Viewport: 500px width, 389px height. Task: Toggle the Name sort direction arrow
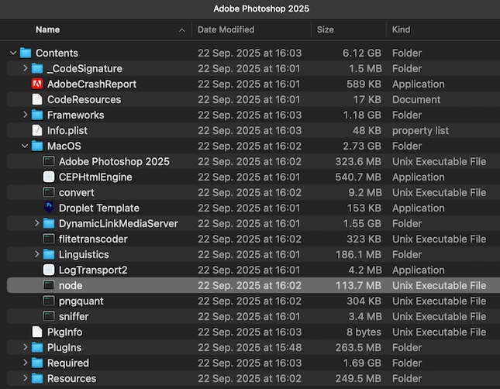(x=181, y=30)
